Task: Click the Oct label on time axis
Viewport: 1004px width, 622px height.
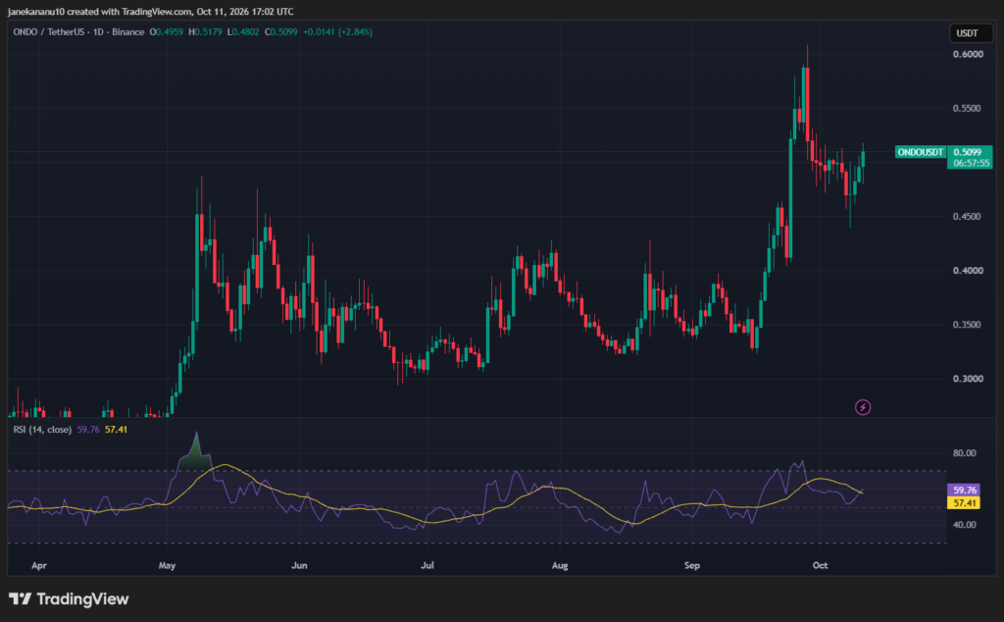Action: pyautogui.click(x=821, y=566)
